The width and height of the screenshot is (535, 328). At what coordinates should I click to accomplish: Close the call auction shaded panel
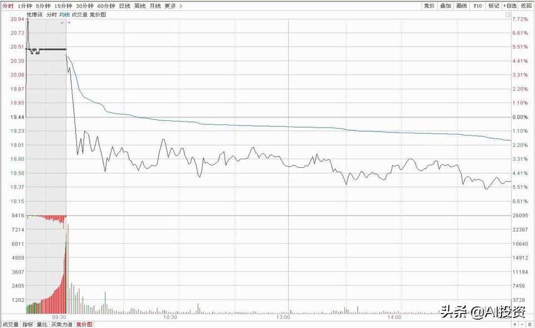click(x=62, y=23)
